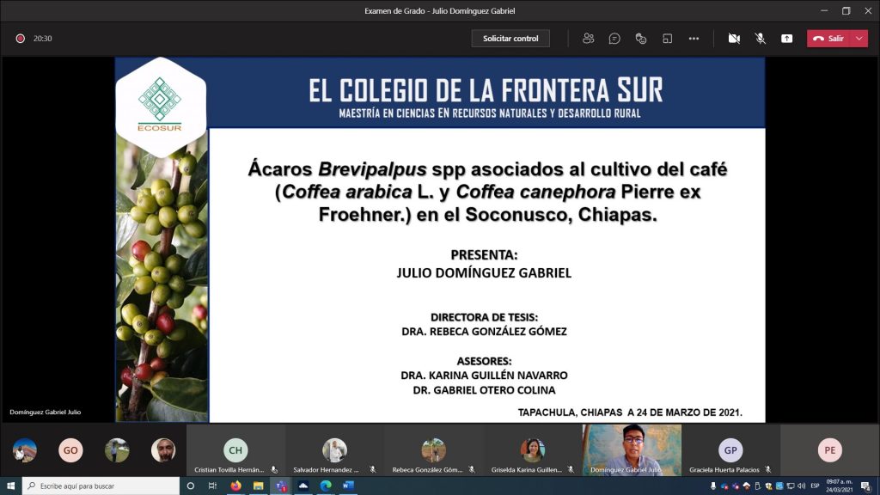
Task: Click DRA. KARINA GUILLÉN NAVARRO text
Action: [x=484, y=375]
